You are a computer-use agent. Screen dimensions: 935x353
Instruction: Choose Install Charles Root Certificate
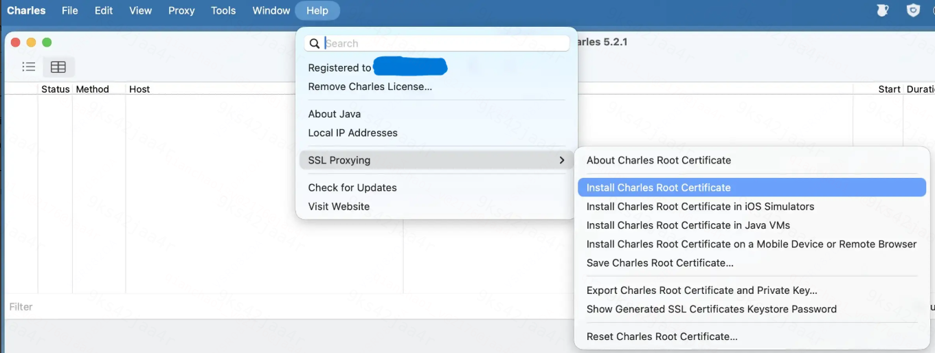[x=752, y=187]
